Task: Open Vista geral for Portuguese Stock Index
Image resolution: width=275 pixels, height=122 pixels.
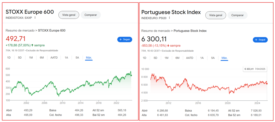Action: [216, 15]
